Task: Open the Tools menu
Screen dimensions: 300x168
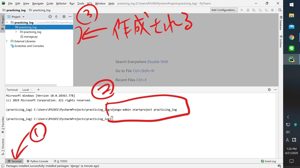Action: click(x=80, y=3)
